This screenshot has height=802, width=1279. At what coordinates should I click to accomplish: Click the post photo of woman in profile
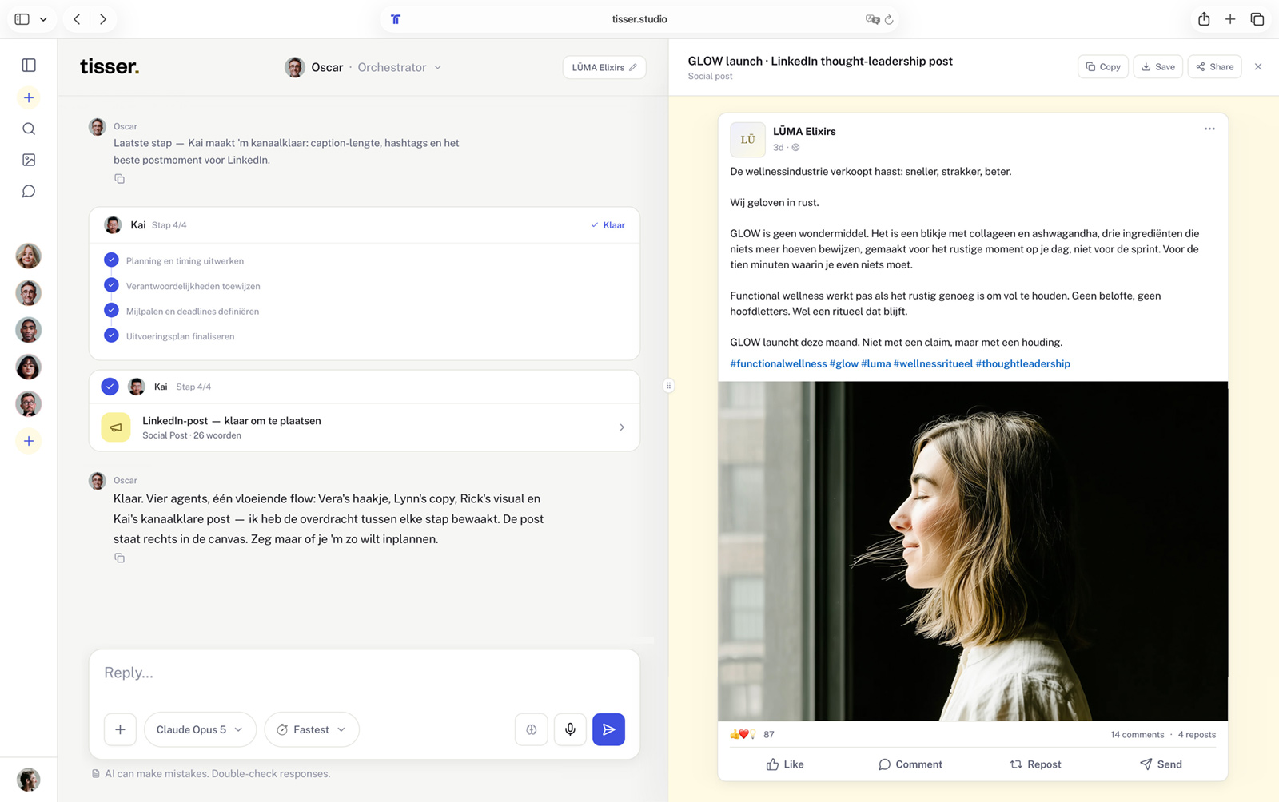coord(973,551)
